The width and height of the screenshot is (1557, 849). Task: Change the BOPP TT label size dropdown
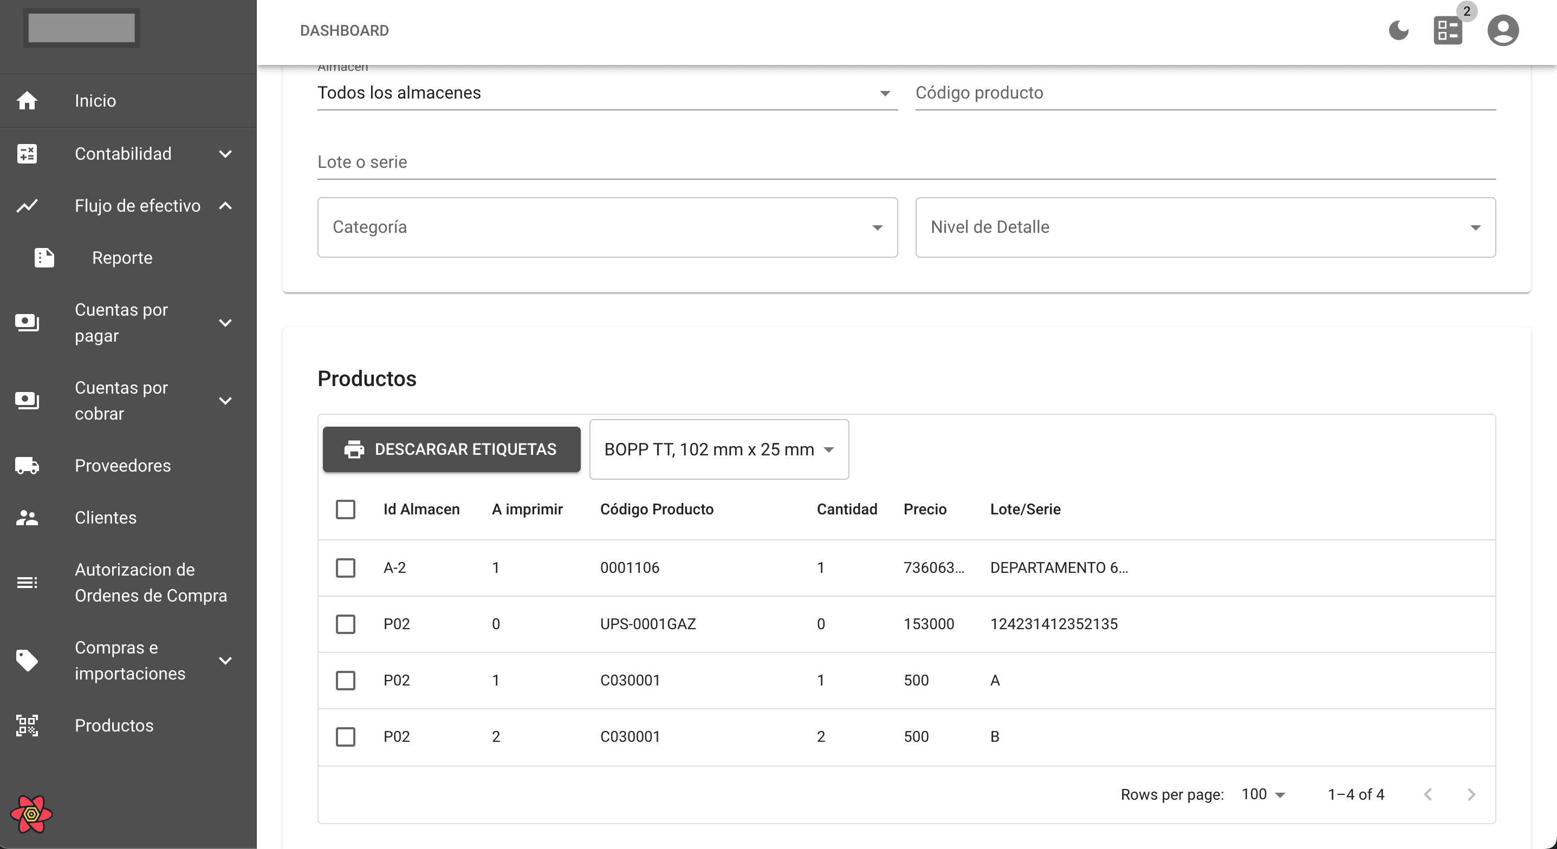click(x=719, y=449)
